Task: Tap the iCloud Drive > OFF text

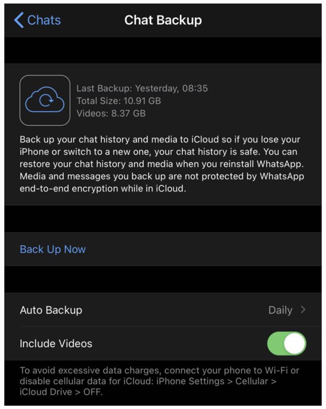Action: [x=61, y=392]
